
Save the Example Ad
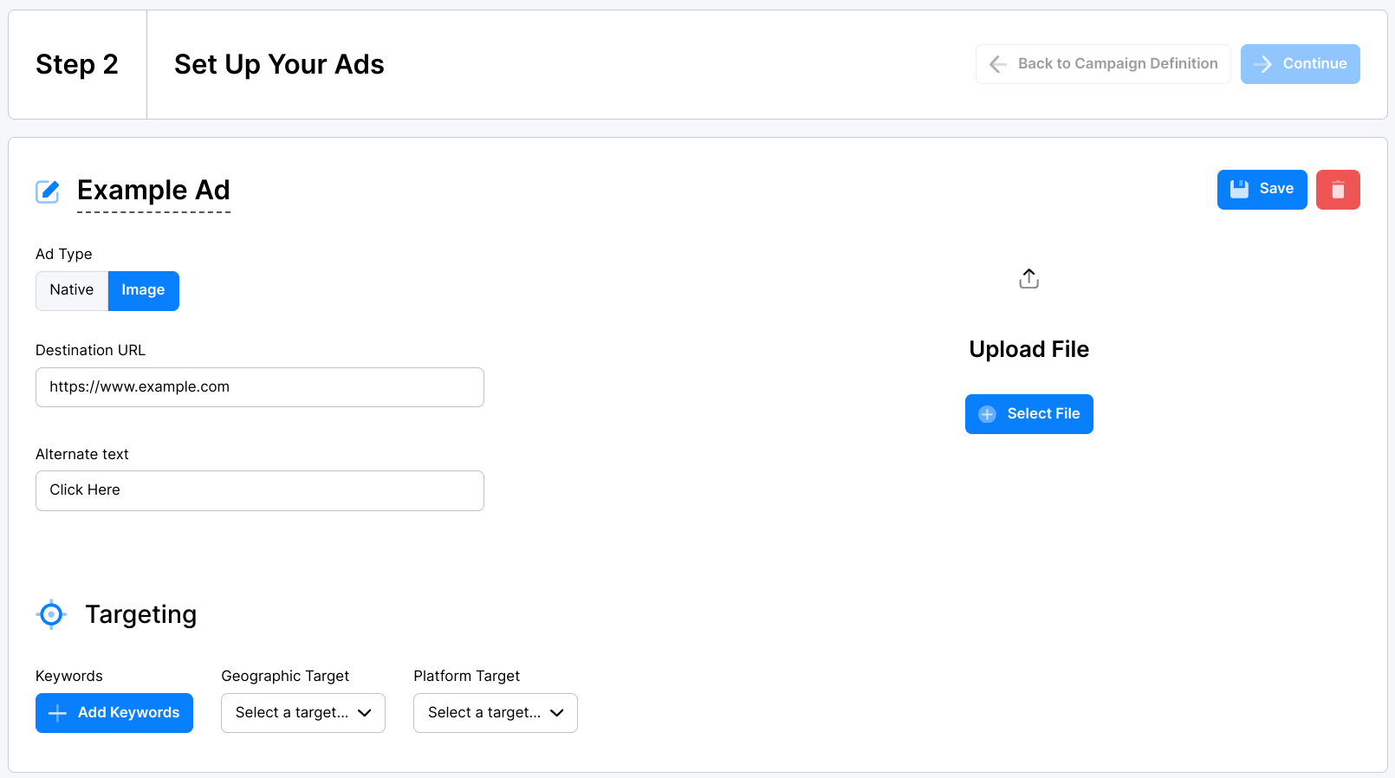click(1262, 190)
